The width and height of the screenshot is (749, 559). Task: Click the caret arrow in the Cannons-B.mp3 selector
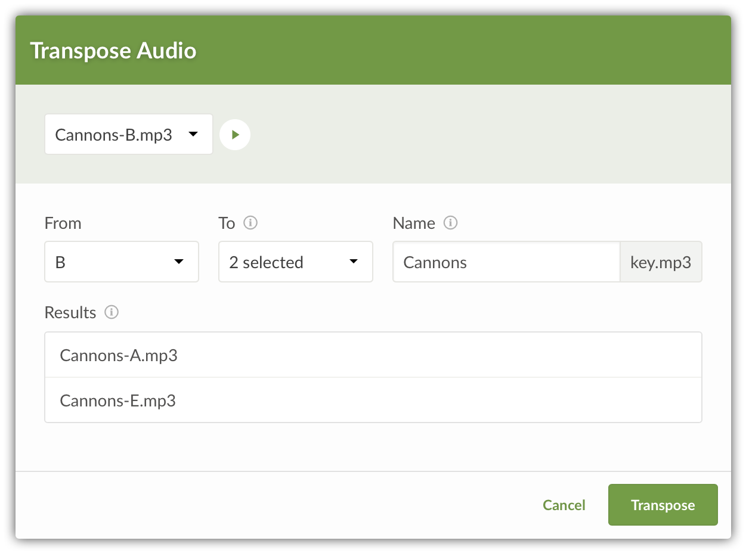[x=193, y=135]
